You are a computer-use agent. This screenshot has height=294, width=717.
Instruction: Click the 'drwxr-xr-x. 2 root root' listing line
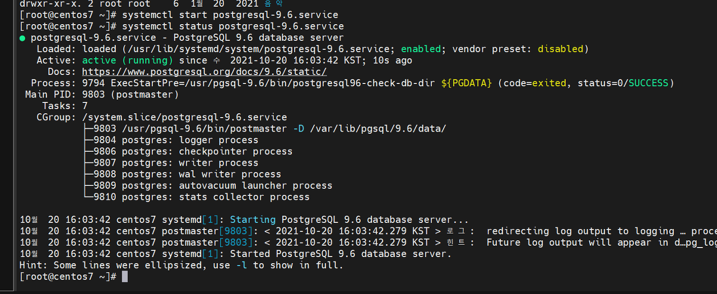tap(151, 4)
